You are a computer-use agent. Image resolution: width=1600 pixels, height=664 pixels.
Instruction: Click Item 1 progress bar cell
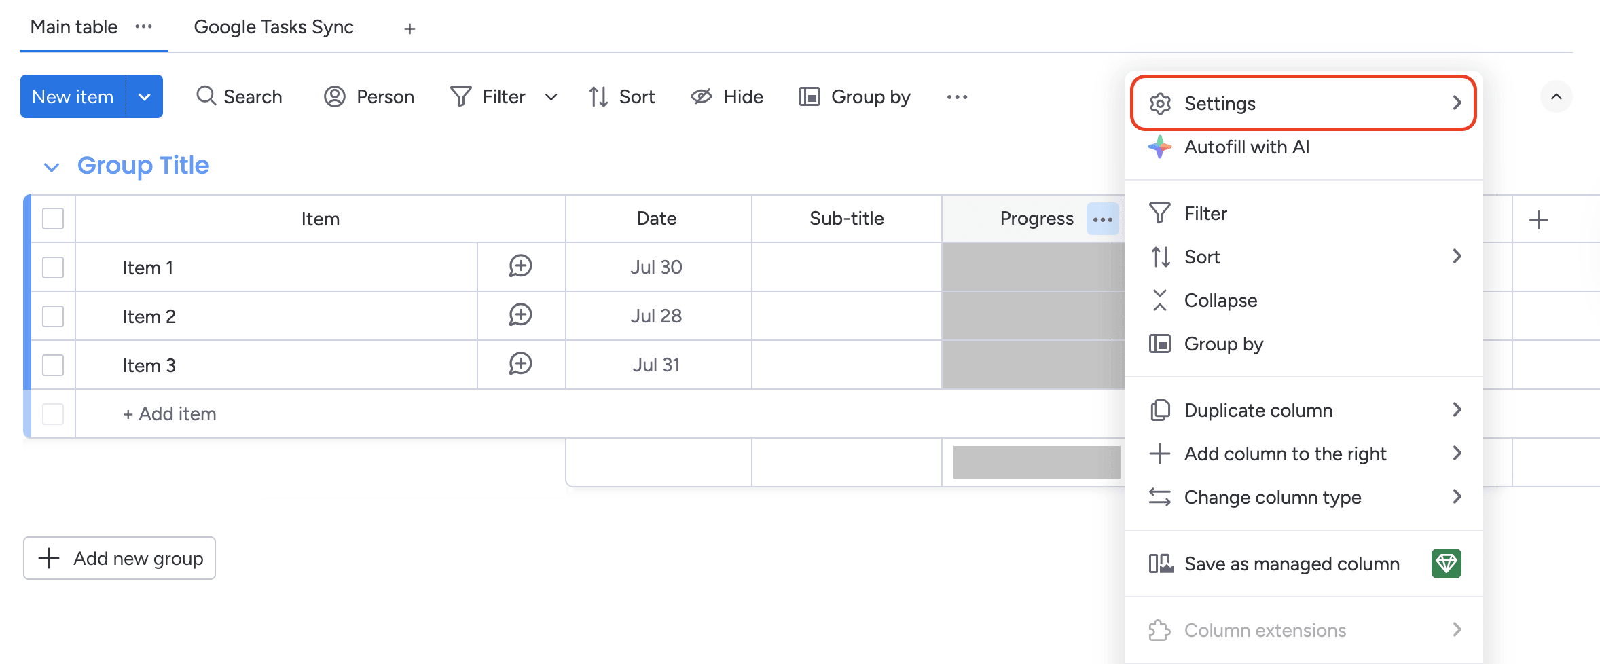pos(1033,267)
